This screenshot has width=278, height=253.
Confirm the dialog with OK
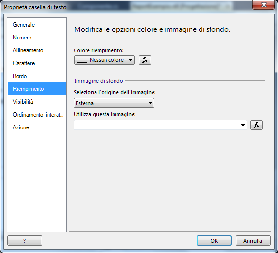(x=214, y=241)
